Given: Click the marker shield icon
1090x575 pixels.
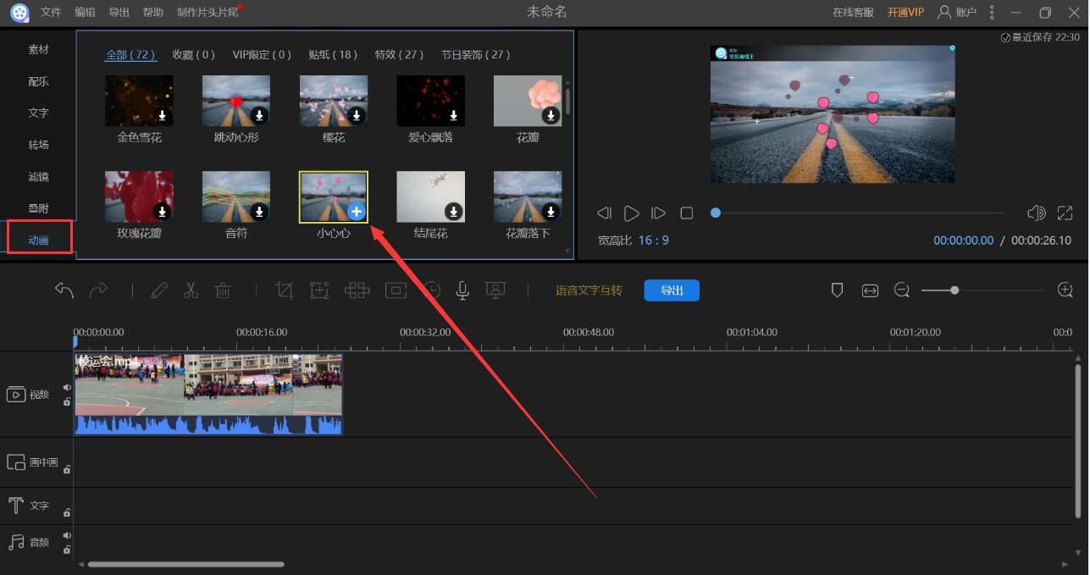Looking at the screenshot, I should click(837, 290).
